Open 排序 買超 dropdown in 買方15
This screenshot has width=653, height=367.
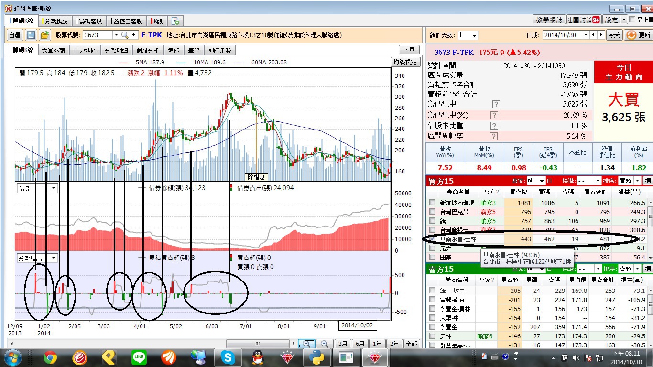[x=638, y=181]
